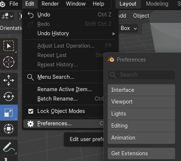Image resolution: width=181 pixels, height=161 pixels.
Task: Open the Interface preferences section
Action: point(141,90)
